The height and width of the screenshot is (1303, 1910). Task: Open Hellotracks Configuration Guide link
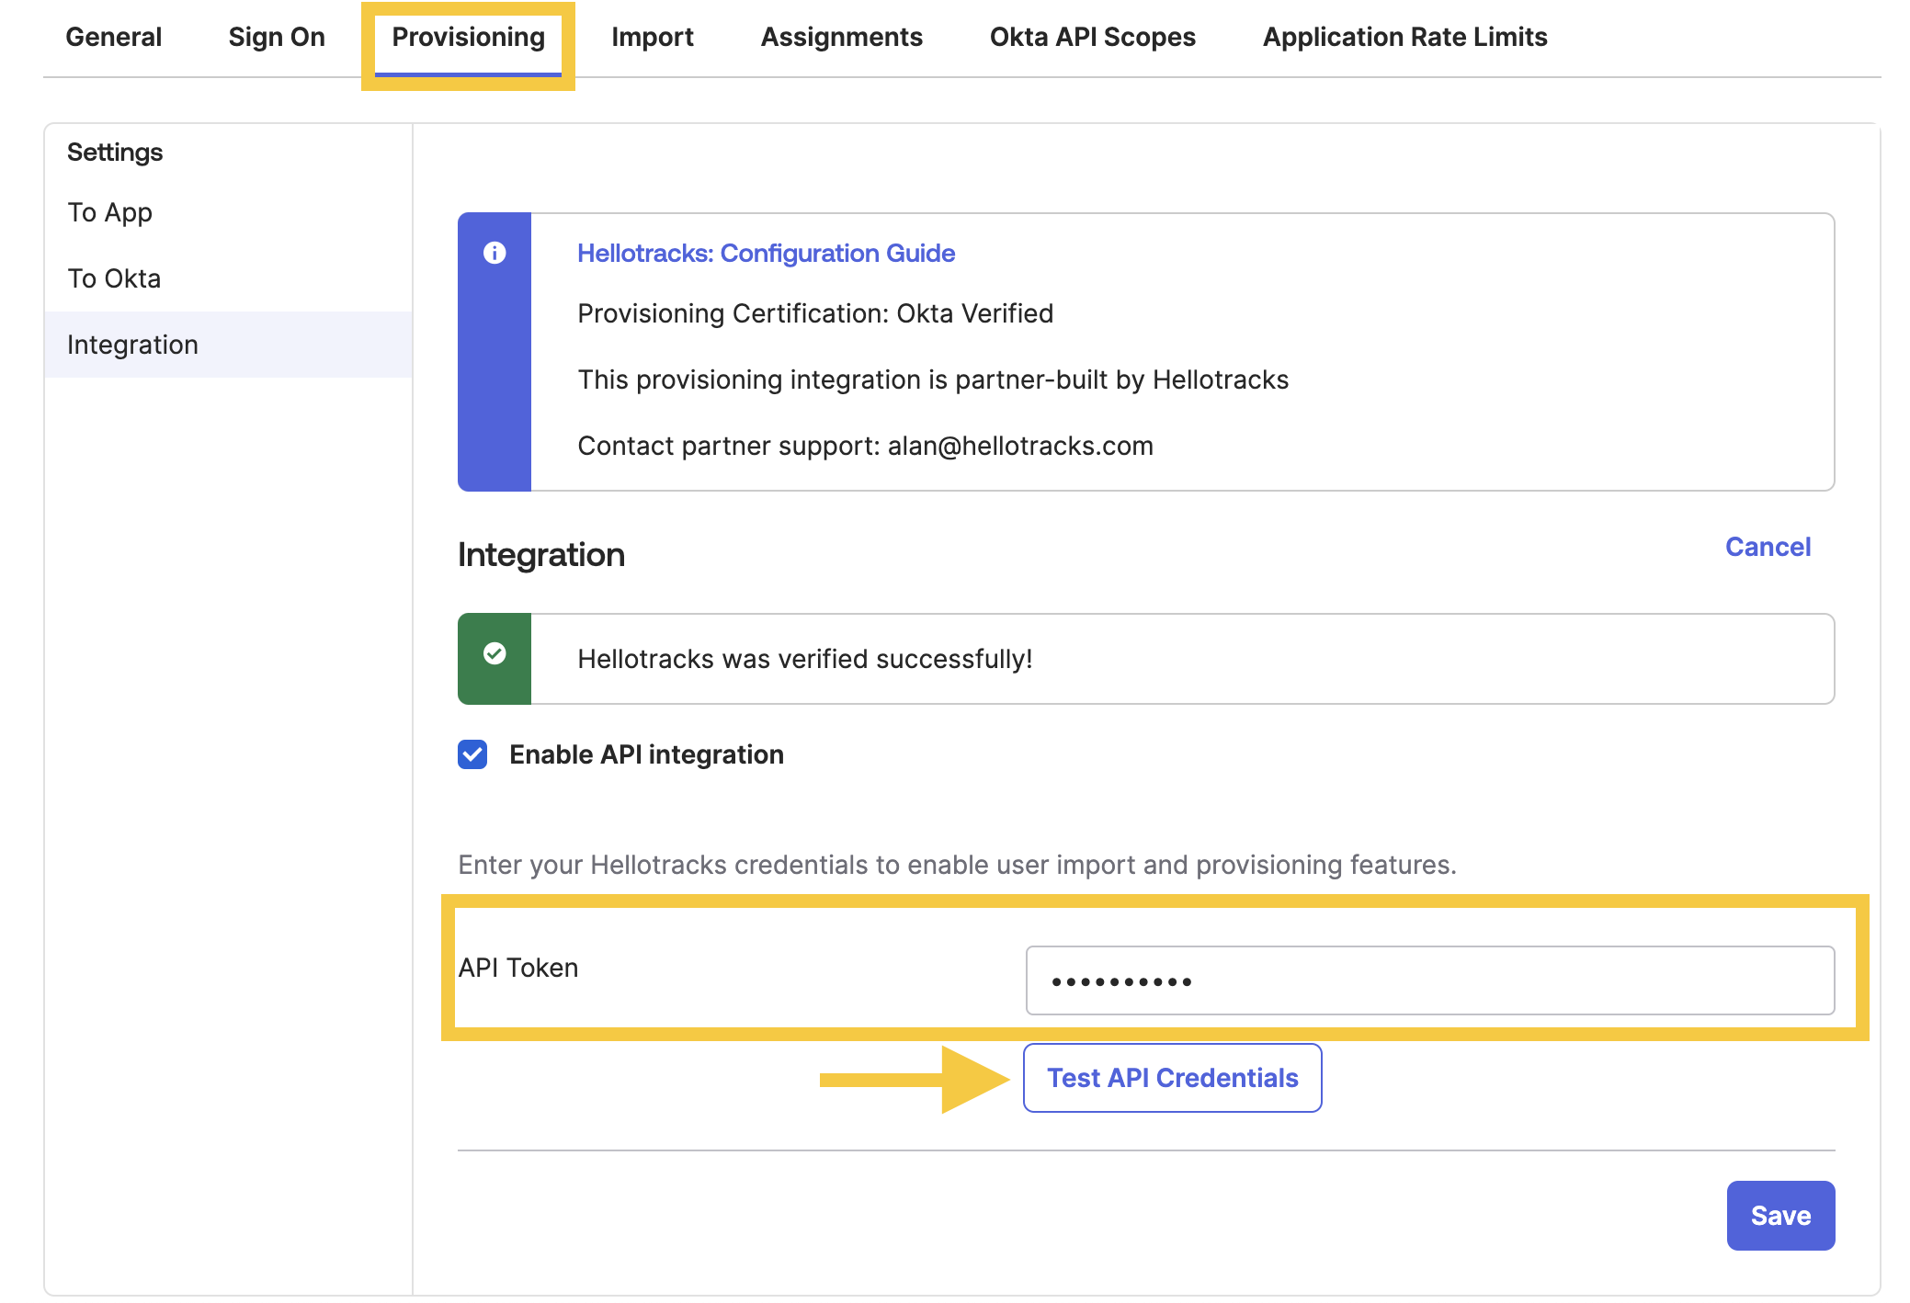point(766,253)
